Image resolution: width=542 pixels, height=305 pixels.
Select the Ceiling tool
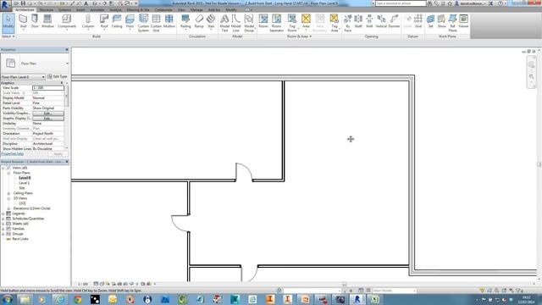117,22
